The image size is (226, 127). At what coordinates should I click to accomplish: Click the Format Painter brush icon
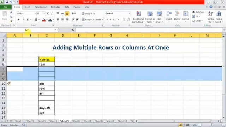pos(11,21)
